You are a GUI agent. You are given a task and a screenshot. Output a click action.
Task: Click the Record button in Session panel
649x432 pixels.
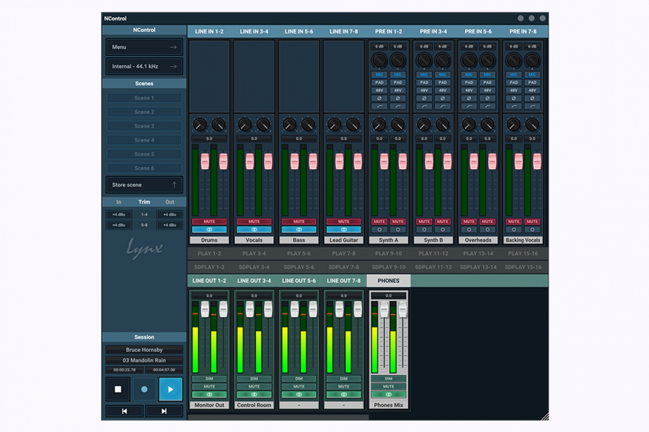click(x=144, y=389)
